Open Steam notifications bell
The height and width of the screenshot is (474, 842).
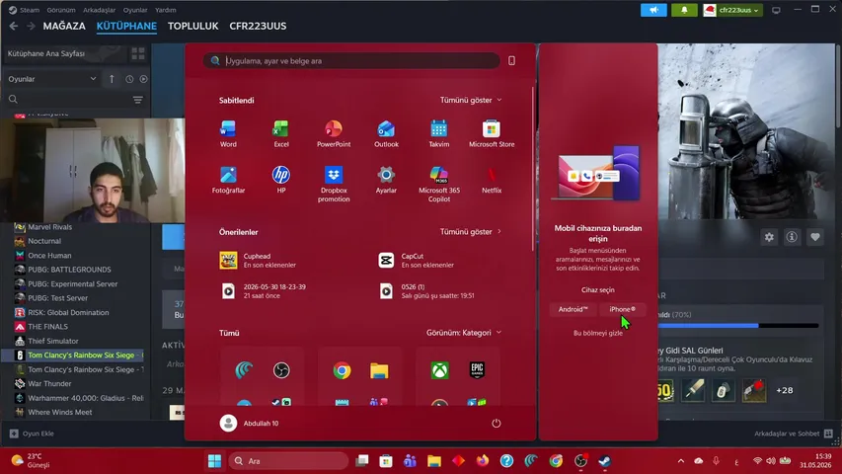coord(684,10)
